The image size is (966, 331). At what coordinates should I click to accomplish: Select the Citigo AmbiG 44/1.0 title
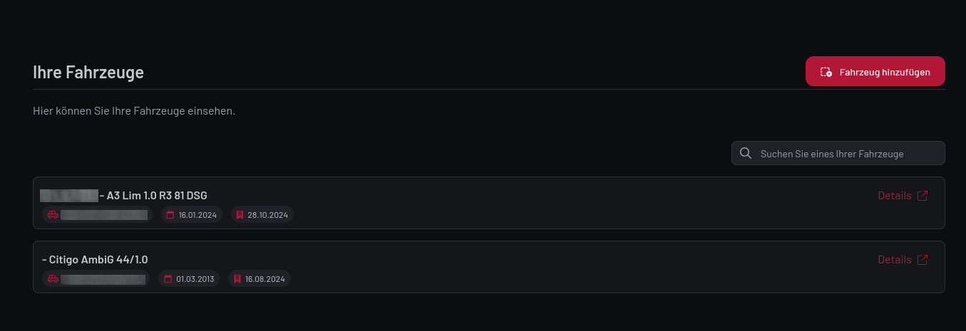pyautogui.click(x=98, y=260)
